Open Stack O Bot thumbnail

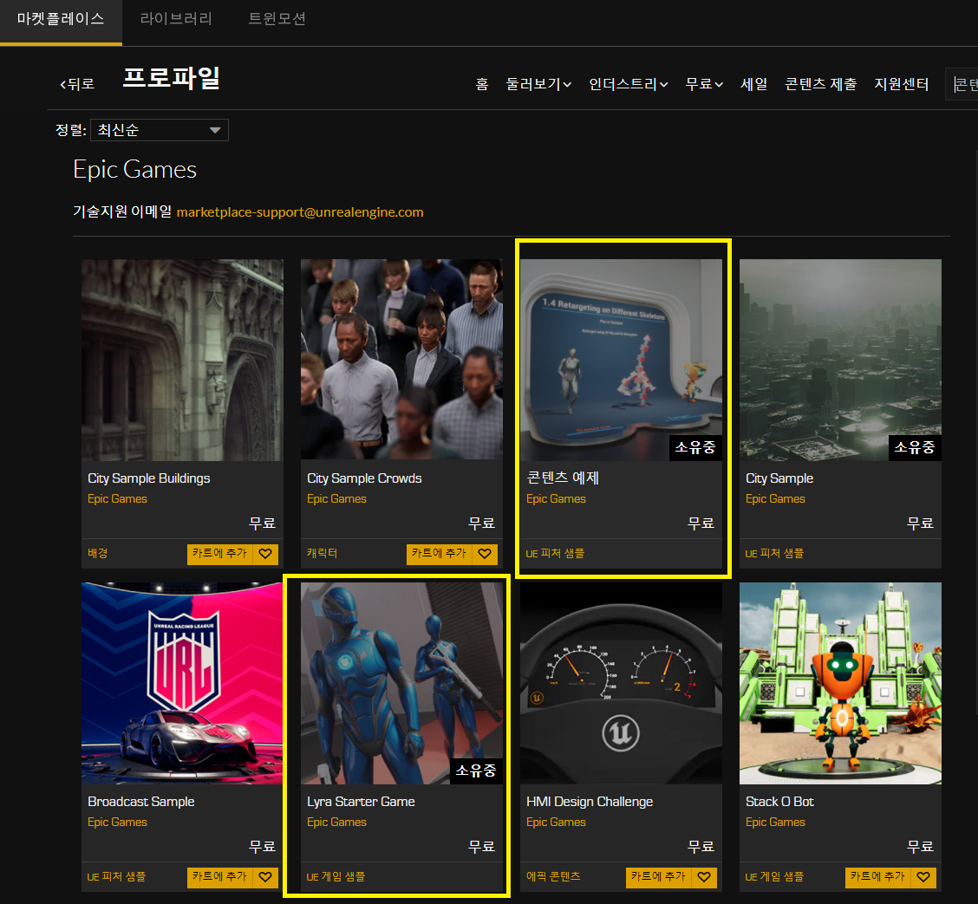point(840,683)
